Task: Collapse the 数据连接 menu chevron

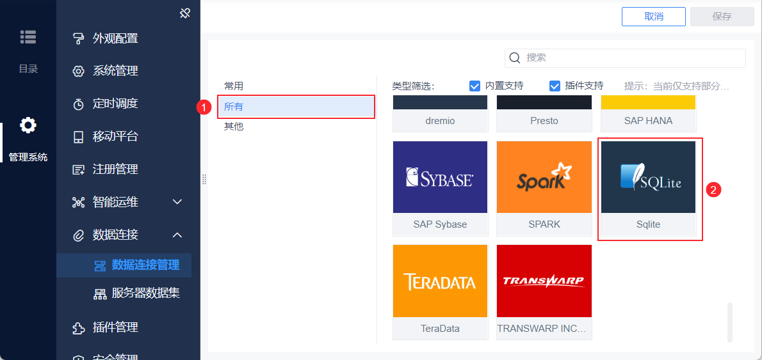Action: point(177,235)
